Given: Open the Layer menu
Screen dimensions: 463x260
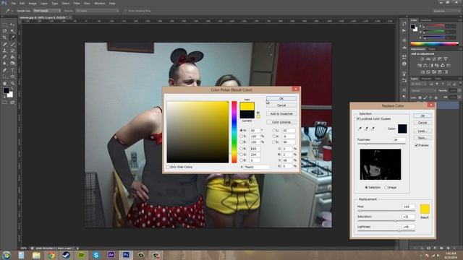Looking at the screenshot, I should [44, 3].
